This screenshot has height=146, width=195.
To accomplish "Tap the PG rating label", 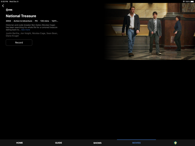I will [x=36, y=21].
